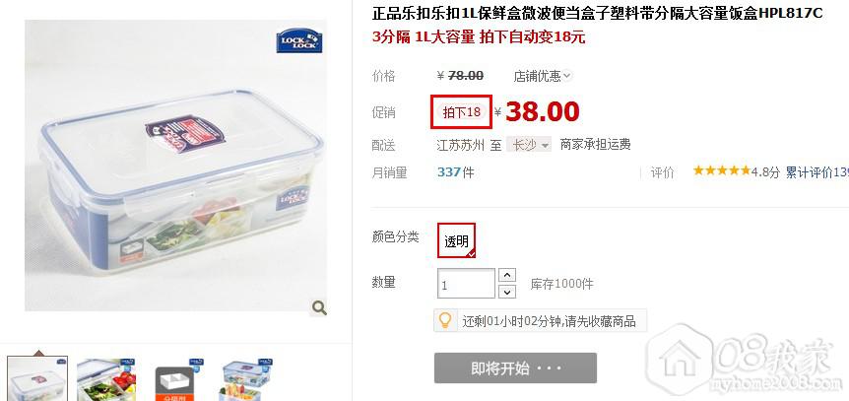Select the 透明 color option
Viewport: 849px width, 401px height.
[456, 240]
